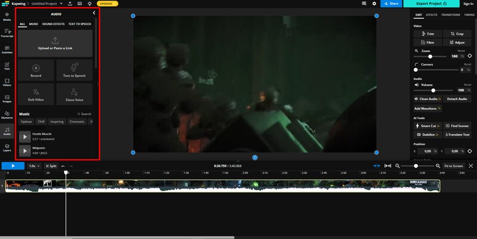The width and height of the screenshot is (477, 239).
Task: Click the undo arrow in timeline toolbar
Action: click(x=63, y=166)
